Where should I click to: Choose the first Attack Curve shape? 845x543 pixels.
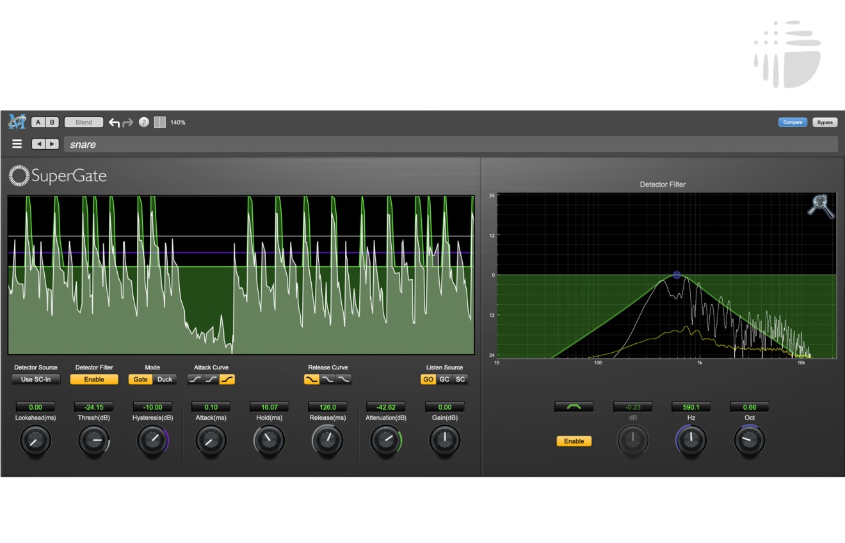[195, 379]
